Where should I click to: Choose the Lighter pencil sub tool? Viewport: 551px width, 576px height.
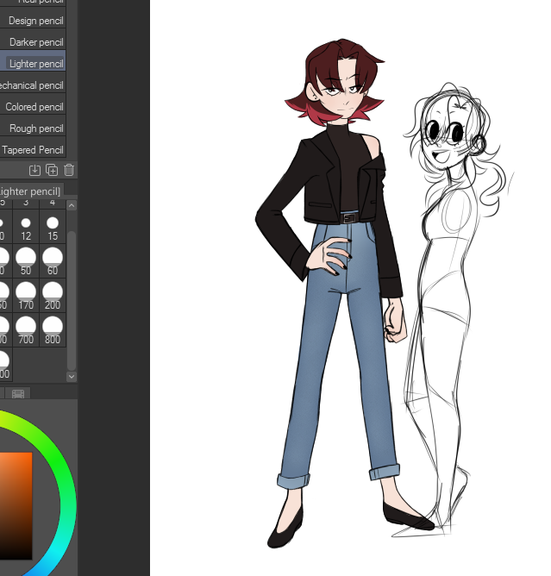[33, 64]
